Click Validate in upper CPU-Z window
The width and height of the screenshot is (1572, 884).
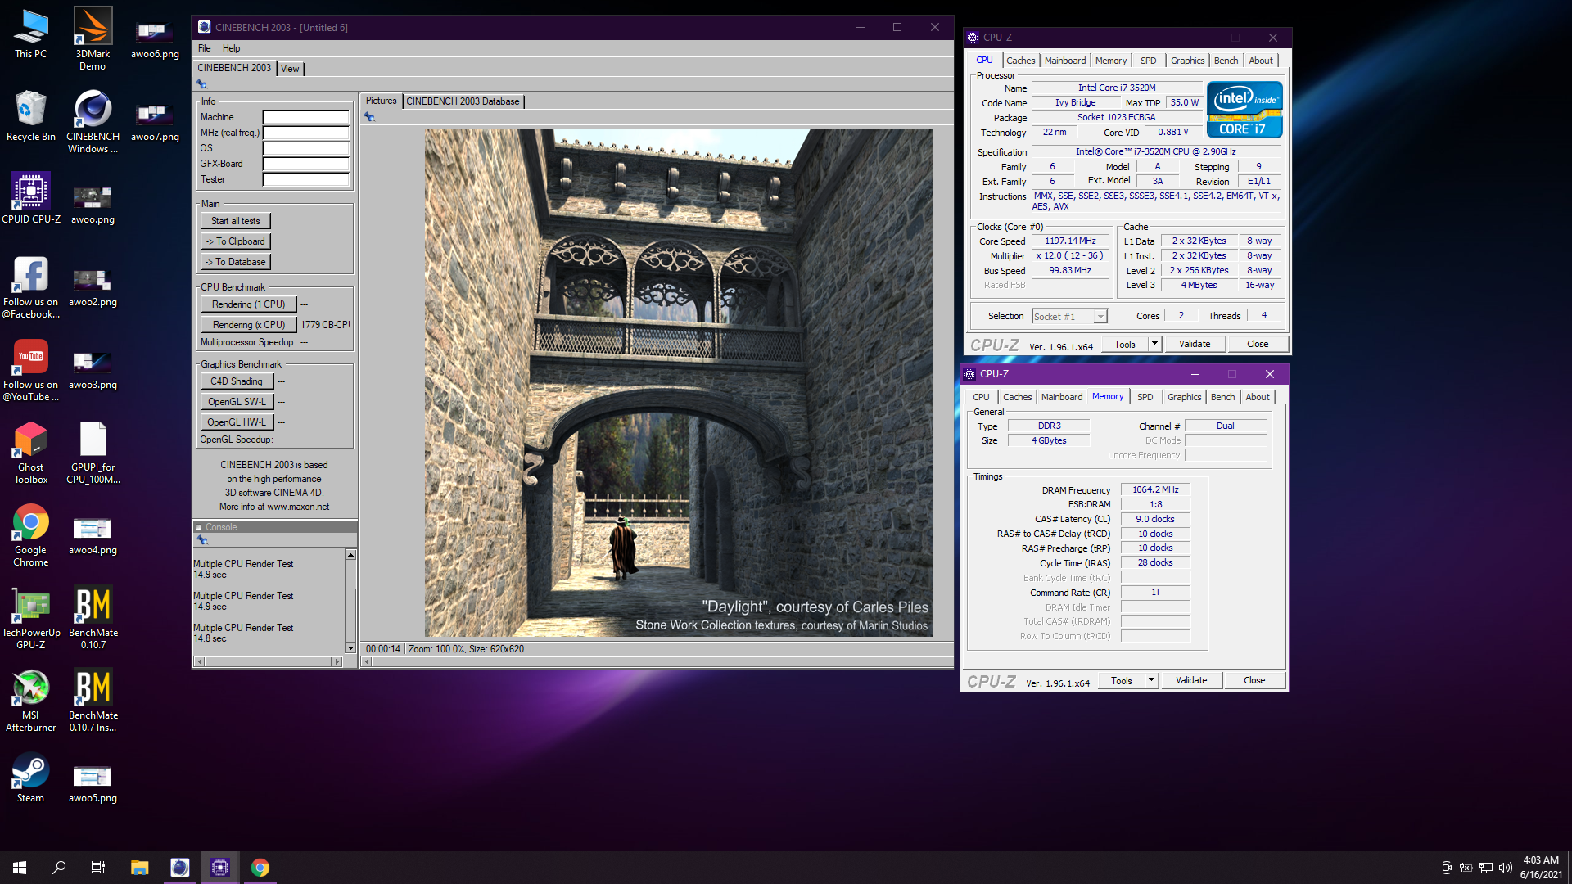(1195, 345)
